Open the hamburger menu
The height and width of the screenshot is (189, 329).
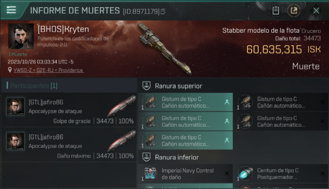pyautogui.click(x=11, y=10)
